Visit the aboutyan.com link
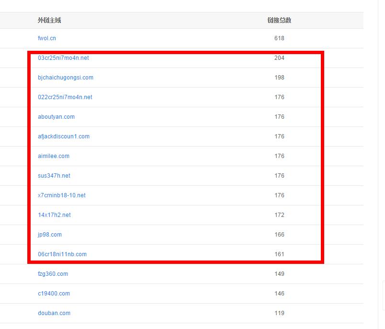The image size is (385, 329). click(x=56, y=117)
